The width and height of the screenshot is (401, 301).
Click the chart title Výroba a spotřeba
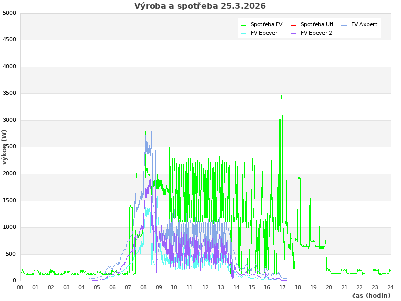[200, 6]
